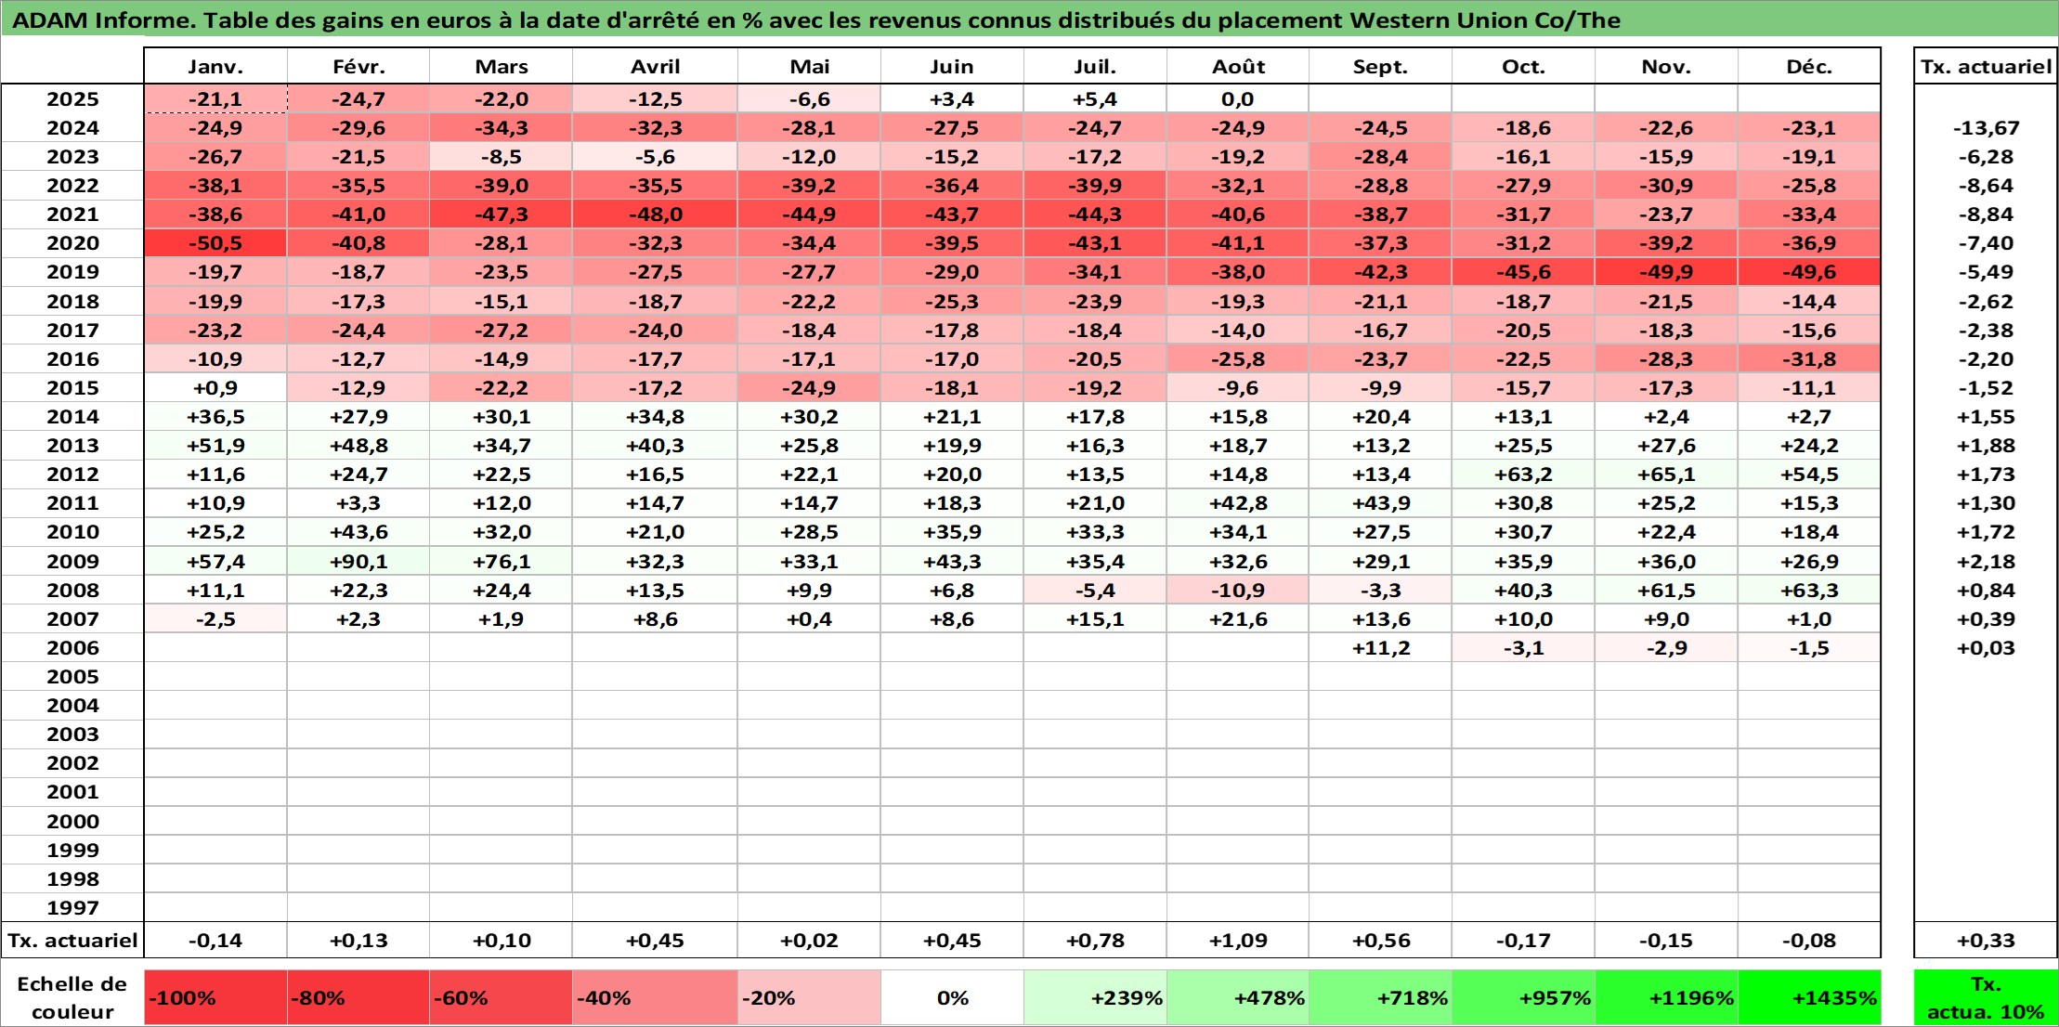Click the 0% white legend swatch
The width and height of the screenshot is (2059, 1027).
click(x=952, y=998)
